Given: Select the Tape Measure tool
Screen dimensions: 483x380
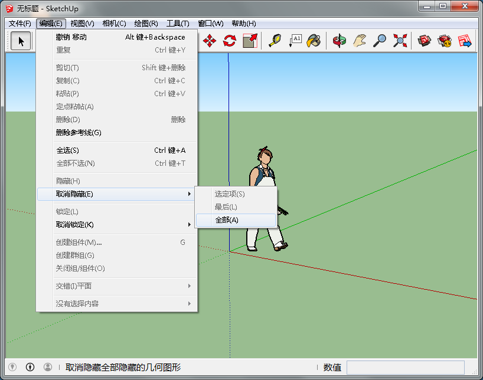Looking at the screenshot, I should pyautogui.click(x=275, y=41).
